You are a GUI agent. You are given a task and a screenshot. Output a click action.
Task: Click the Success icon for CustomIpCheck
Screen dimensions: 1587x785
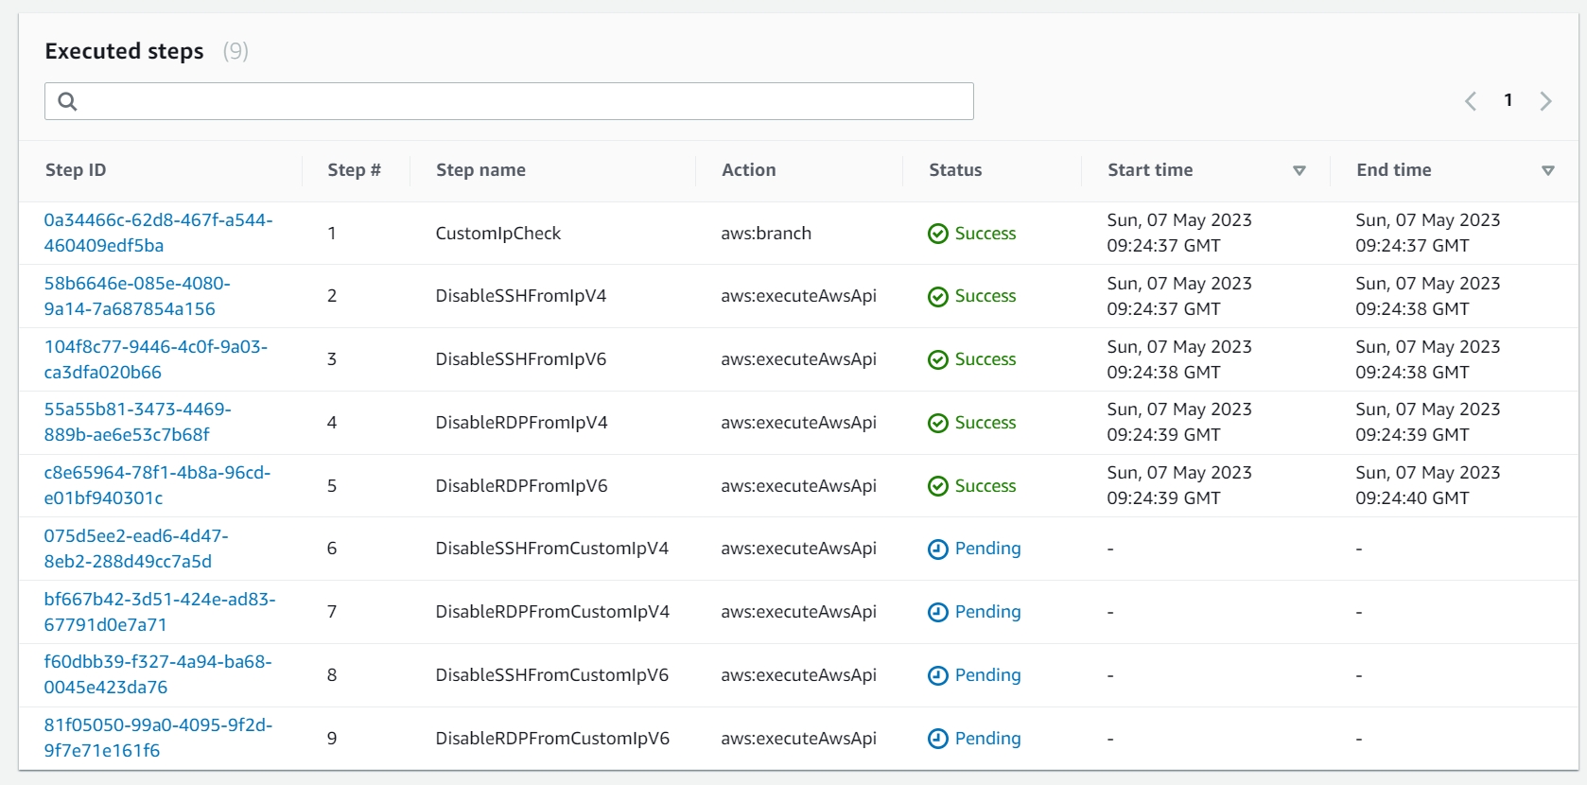tap(937, 234)
